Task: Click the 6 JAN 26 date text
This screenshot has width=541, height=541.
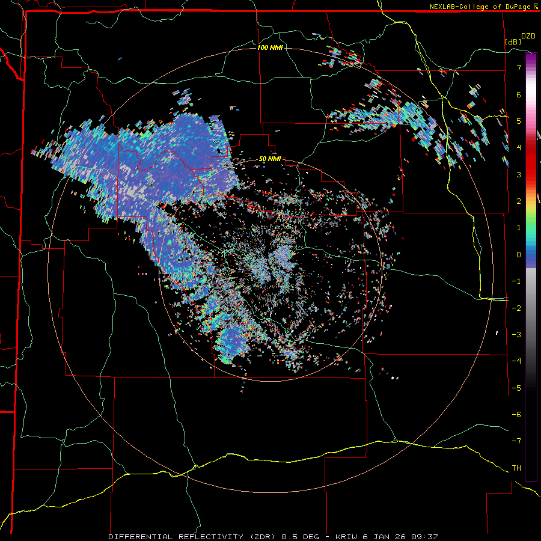Action: pos(385,537)
